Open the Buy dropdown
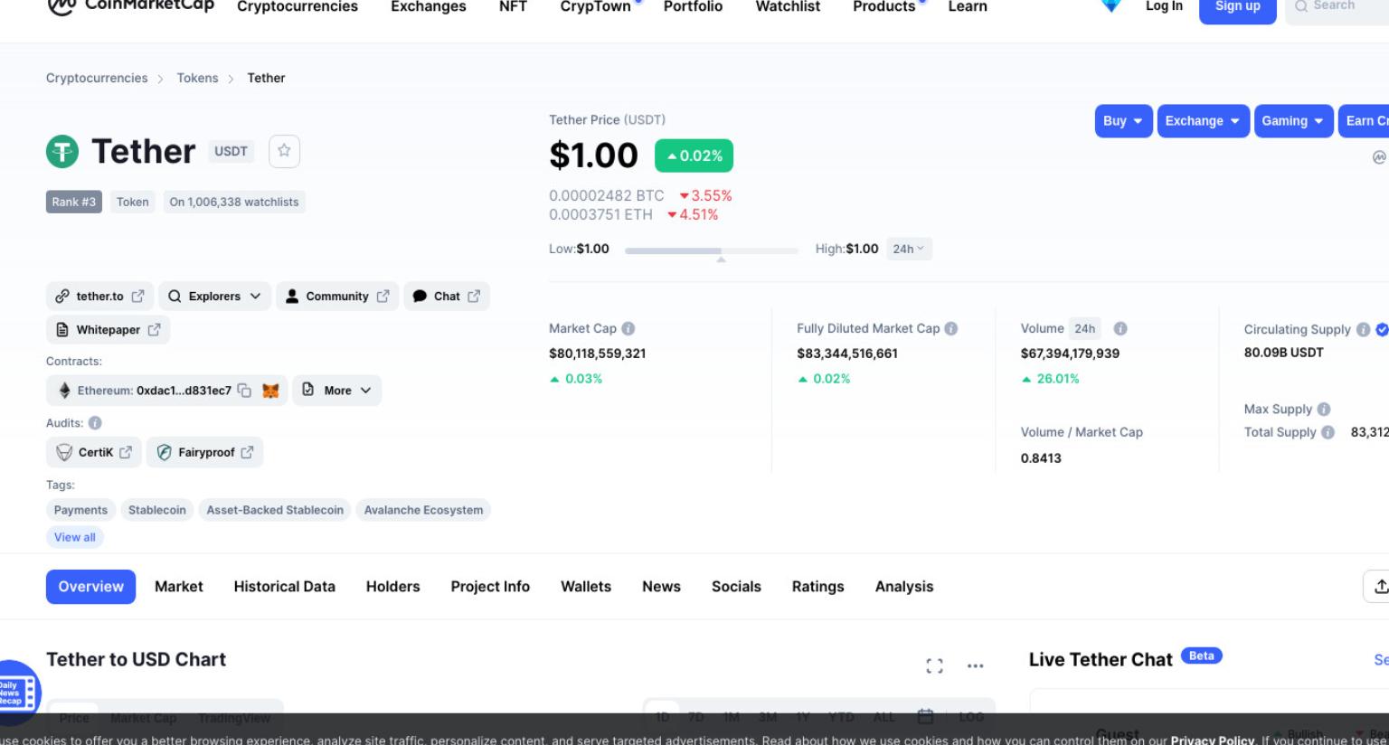This screenshot has height=745, width=1389. (1123, 120)
